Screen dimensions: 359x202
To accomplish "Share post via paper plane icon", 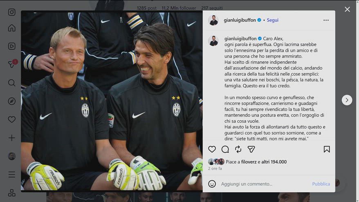I will 251,149.
